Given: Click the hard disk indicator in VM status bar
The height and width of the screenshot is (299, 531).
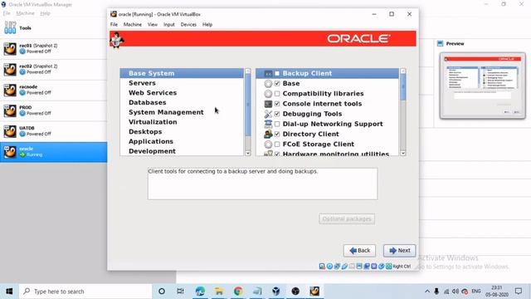Looking at the screenshot, I should click(x=322, y=267).
